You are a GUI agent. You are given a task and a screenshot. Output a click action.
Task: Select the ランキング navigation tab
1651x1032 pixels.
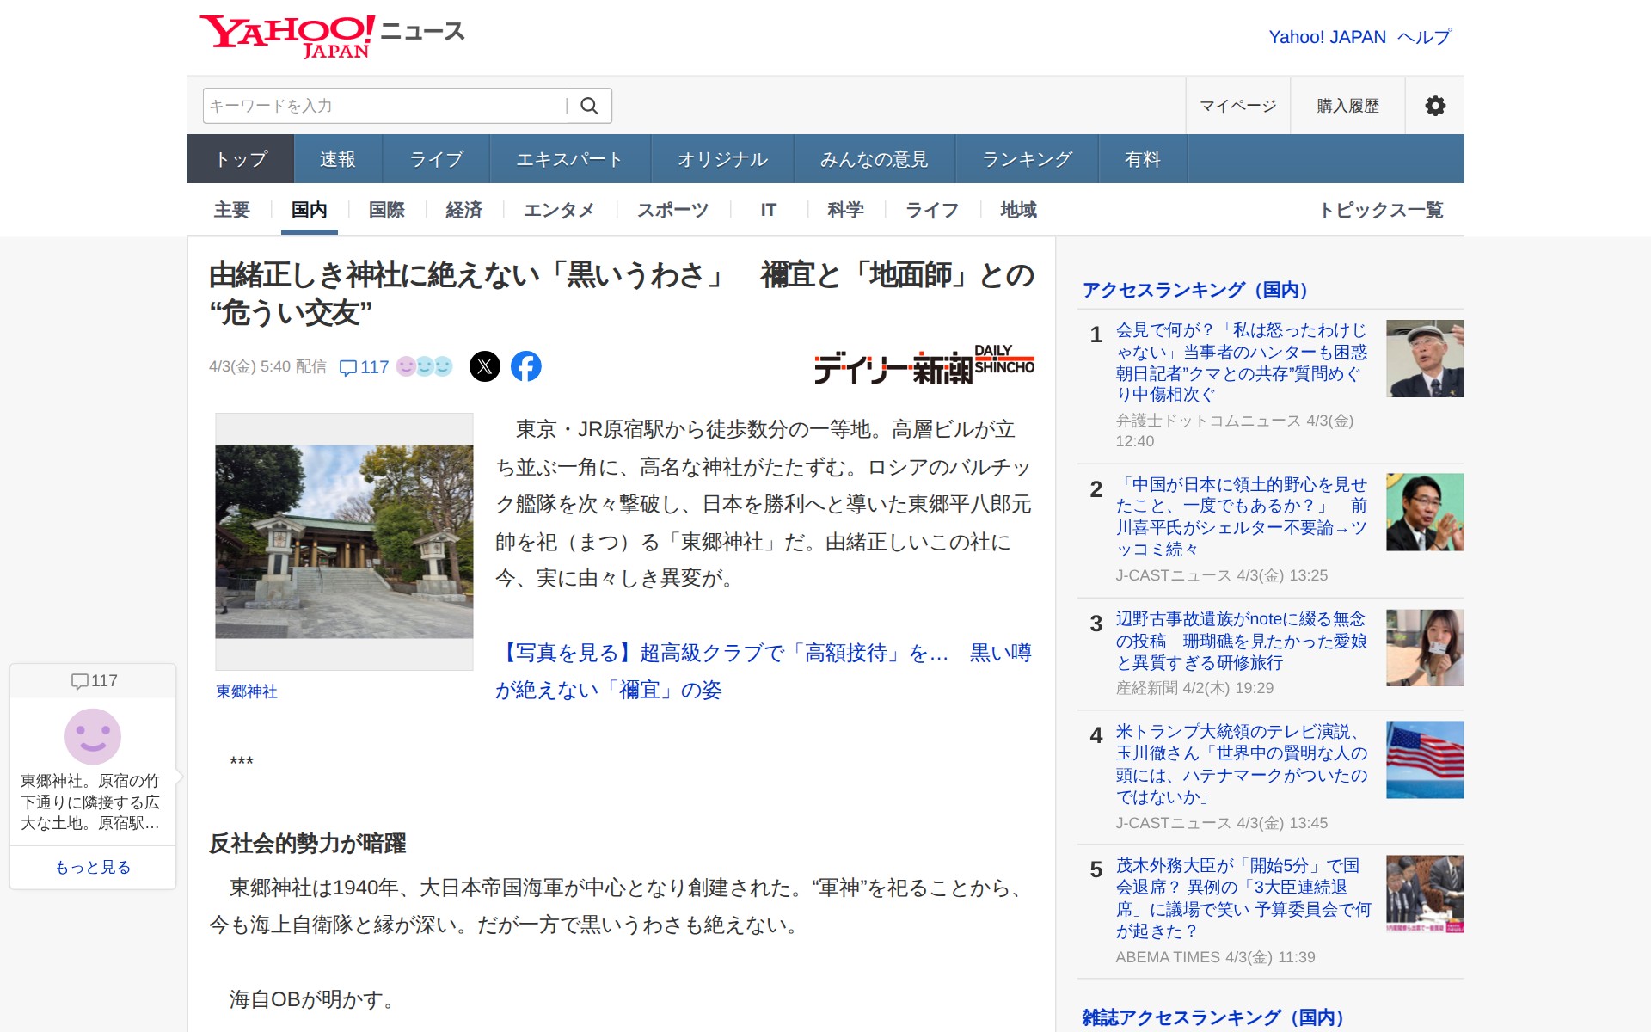point(1027,159)
